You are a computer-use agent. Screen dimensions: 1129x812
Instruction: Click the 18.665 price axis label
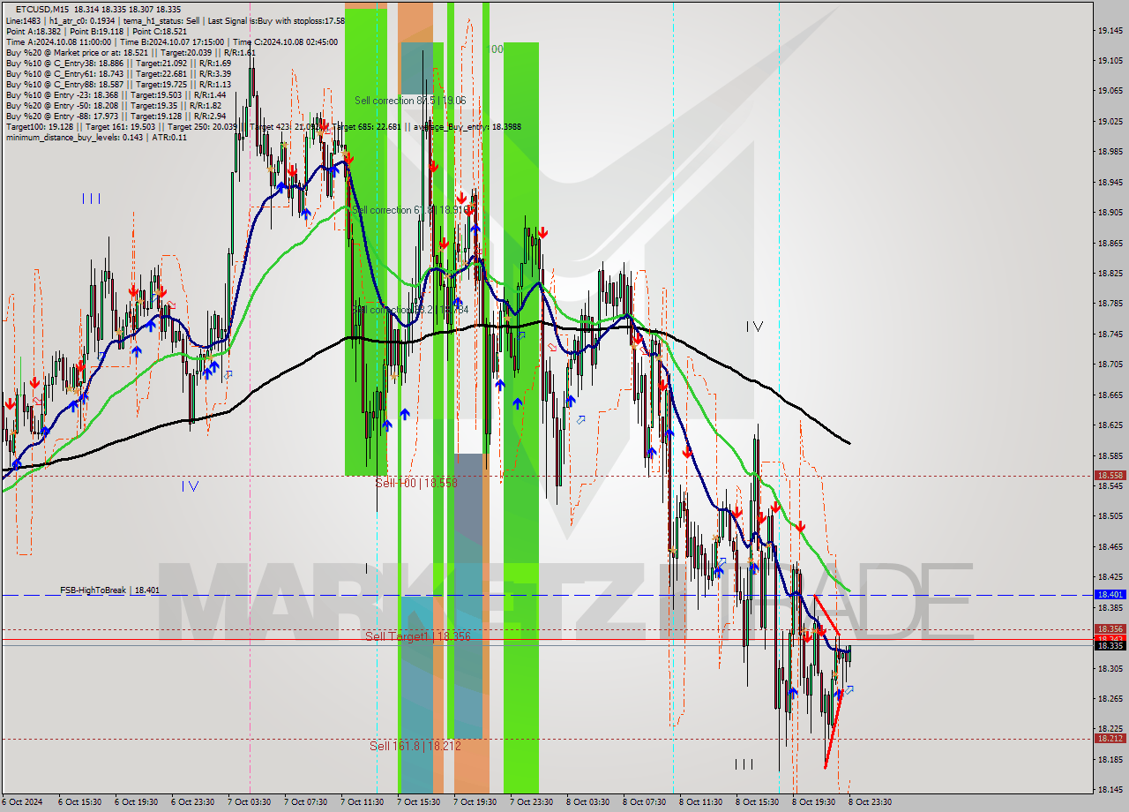1110,394
